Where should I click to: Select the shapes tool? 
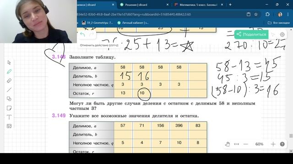click(9, 99)
